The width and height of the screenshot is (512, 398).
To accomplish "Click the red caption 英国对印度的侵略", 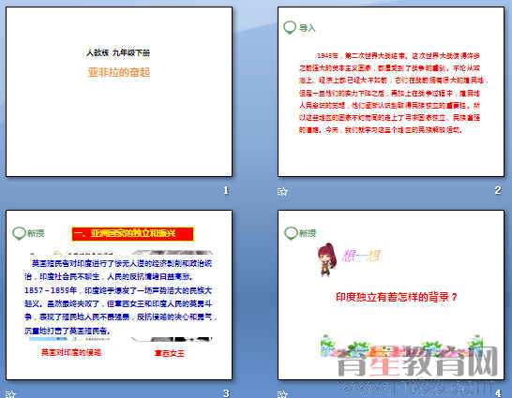I will pos(71,352).
